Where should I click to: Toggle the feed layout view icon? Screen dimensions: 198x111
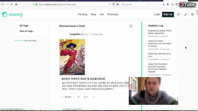click(131, 26)
